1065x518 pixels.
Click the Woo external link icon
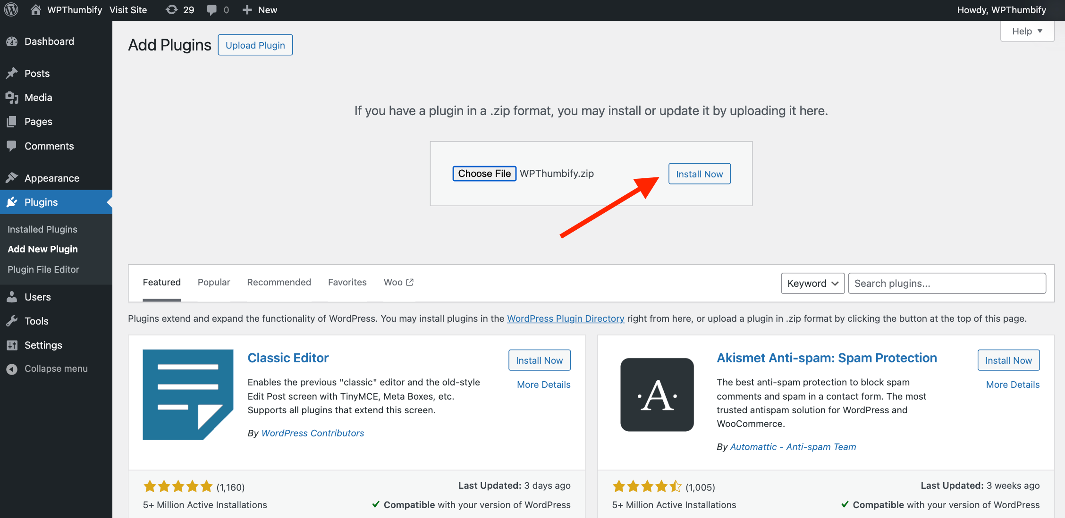(410, 282)
